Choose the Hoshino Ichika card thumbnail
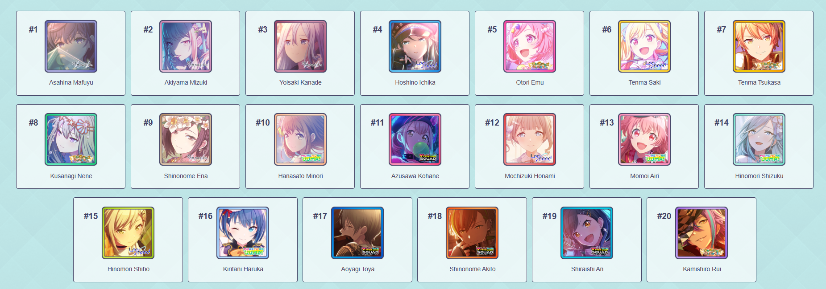The width and height of the screenshot is (826, 289). [x=415, y=46]
